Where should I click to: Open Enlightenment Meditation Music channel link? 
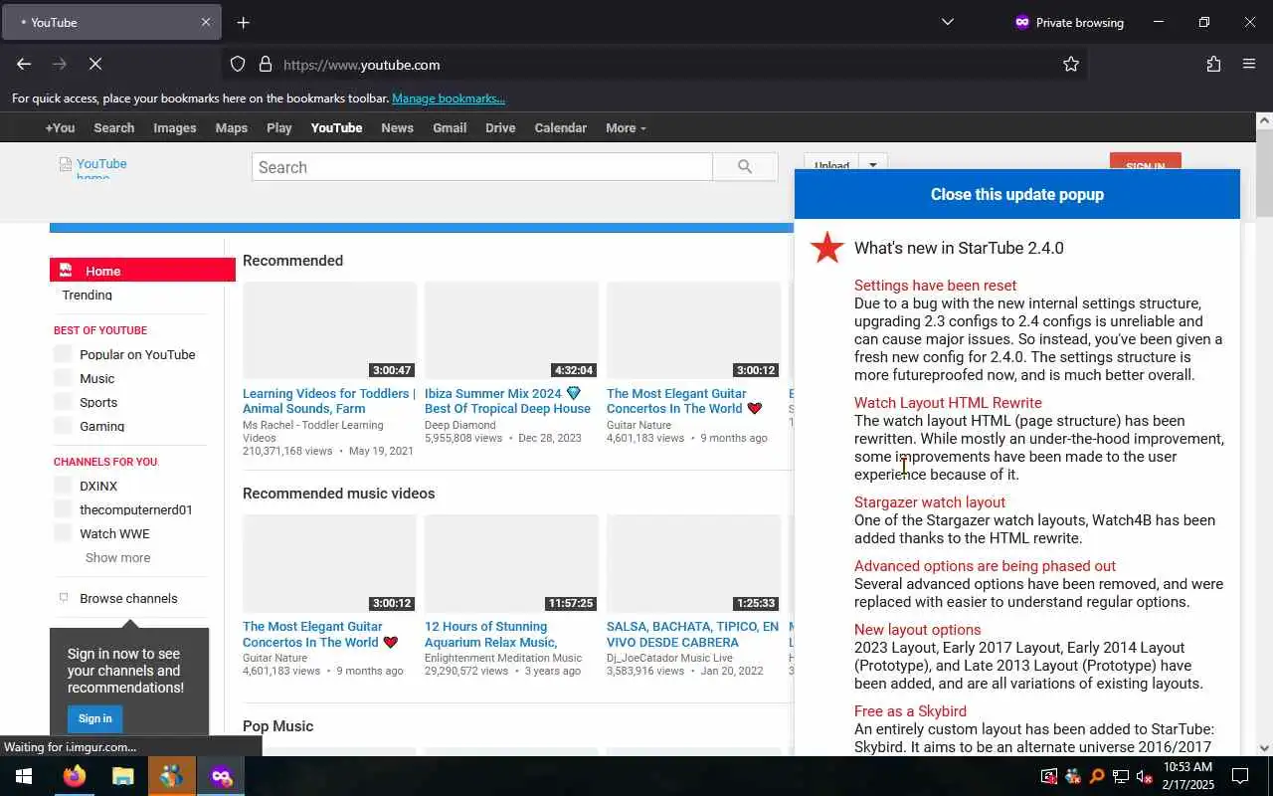(x=503, y=658)
